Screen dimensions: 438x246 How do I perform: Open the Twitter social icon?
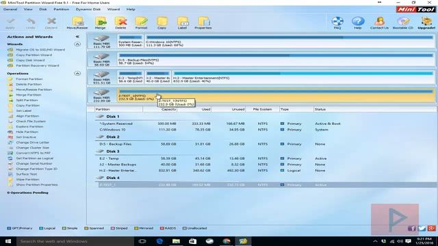point(422,228)
